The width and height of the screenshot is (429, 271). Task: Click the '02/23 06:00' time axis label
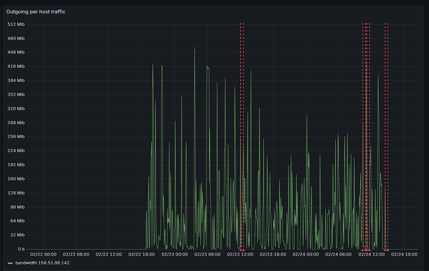[207, 254]
